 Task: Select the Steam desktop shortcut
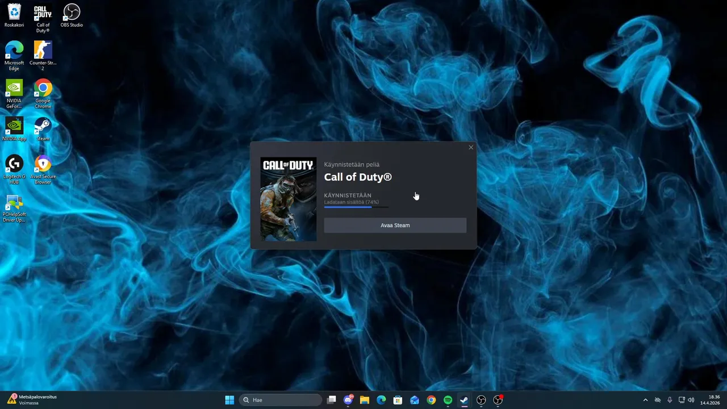(x=43, y=130)
